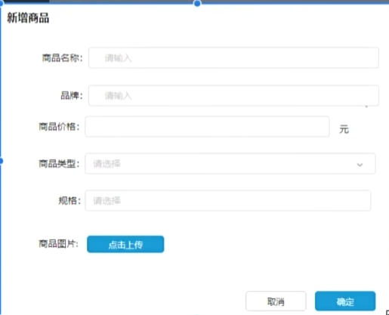Focus the 品牌 input box

233,95
